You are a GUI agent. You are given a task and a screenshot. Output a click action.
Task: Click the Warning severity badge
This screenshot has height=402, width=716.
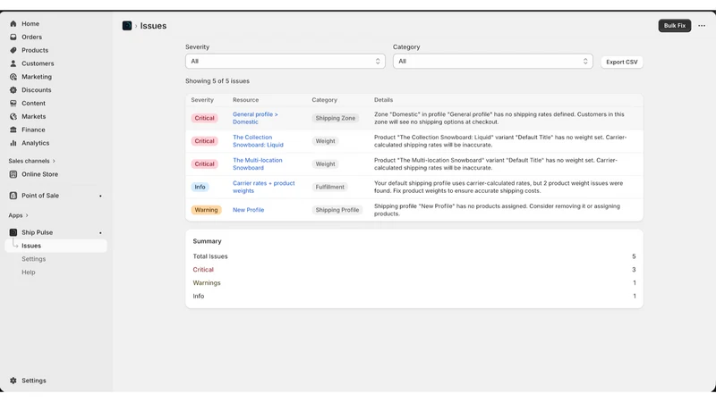coord(206,210)
